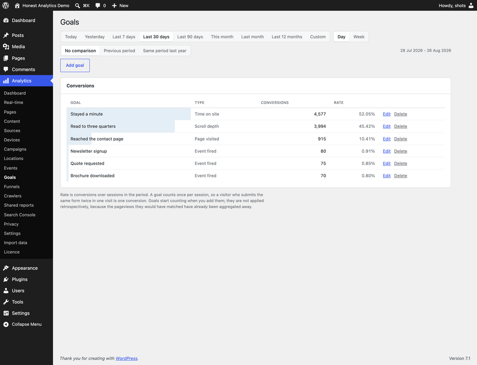Click the home icon beside Honest Analytics Demo

click(x=17, y=5)
